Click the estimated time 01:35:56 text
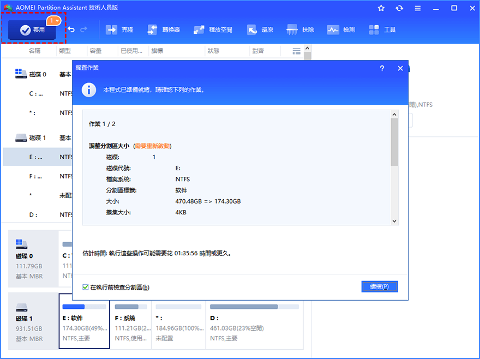480x359 pixels. coord(186,253)
